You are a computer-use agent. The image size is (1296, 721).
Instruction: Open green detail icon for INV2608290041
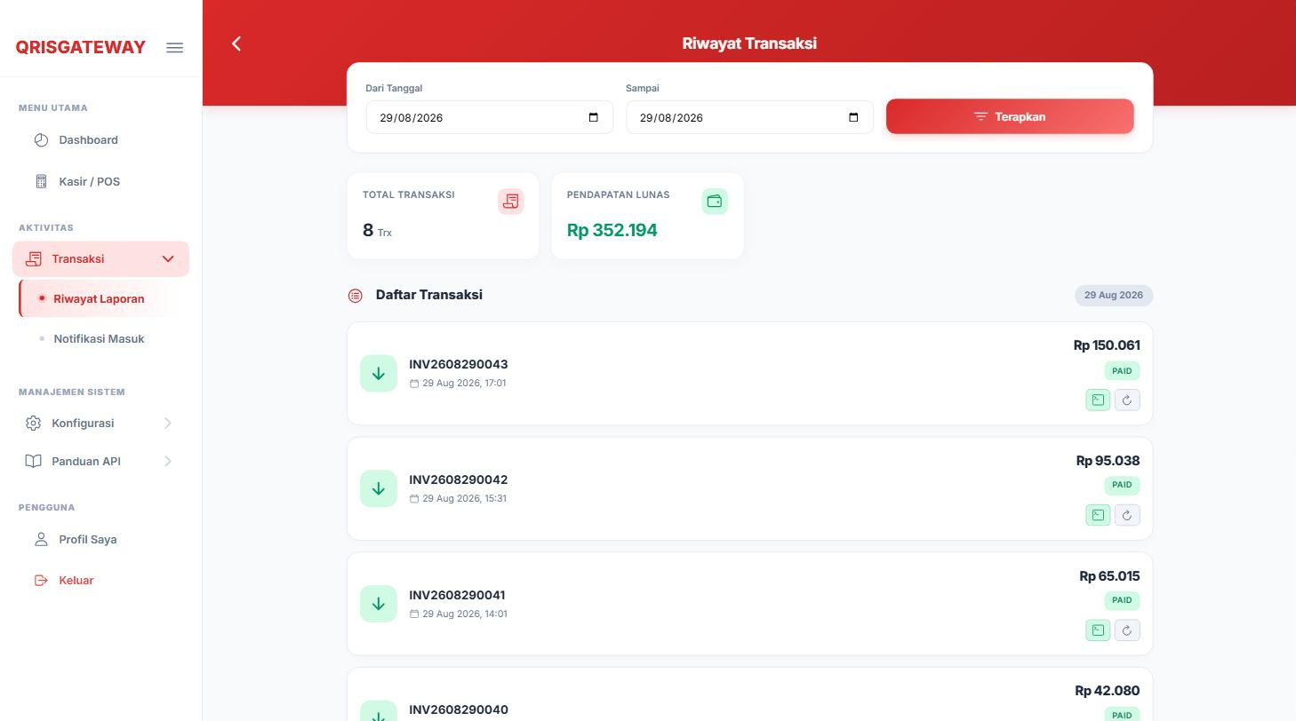pyautogui.click(x=1098, y=630)
